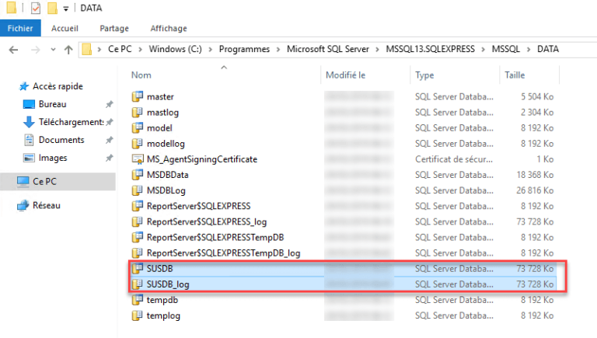Click the Réseau network icon
Screen dimensions: 597x338
[23, 206]
